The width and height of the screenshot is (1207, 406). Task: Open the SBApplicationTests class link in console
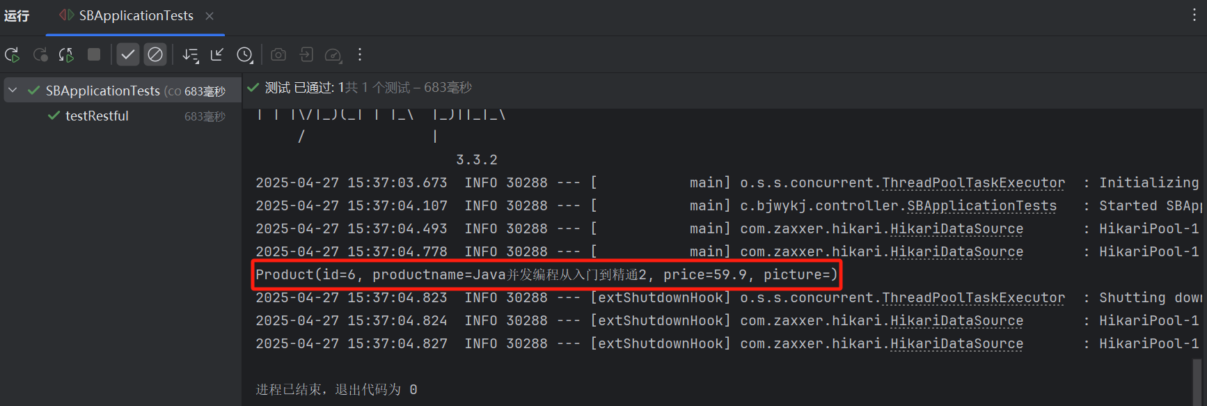pyautogui.click(x=981, y=206)
